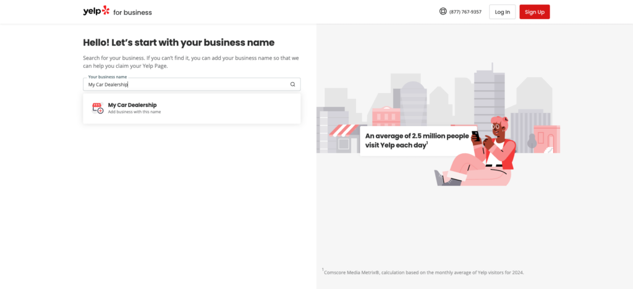Image resolution: width=633 pixels, height=289 pixels.
Task: Click the pink building with windows illustration
Action: [x=386, y=115]
